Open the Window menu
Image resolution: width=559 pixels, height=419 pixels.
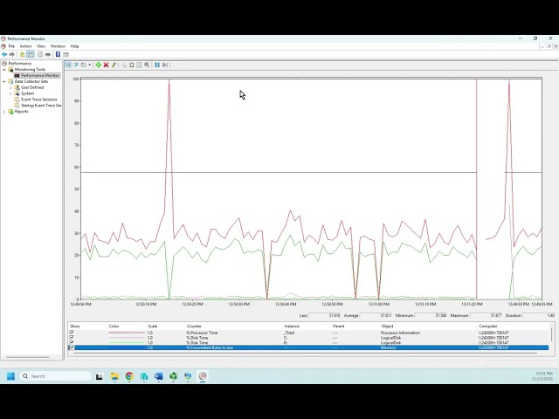pyautogui.click(x=58, y=46)
